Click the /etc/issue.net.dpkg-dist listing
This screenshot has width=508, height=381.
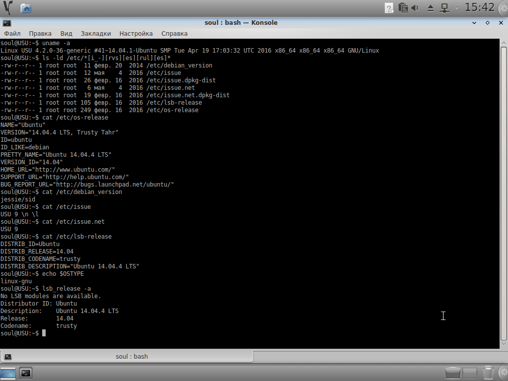coord(115,95)
